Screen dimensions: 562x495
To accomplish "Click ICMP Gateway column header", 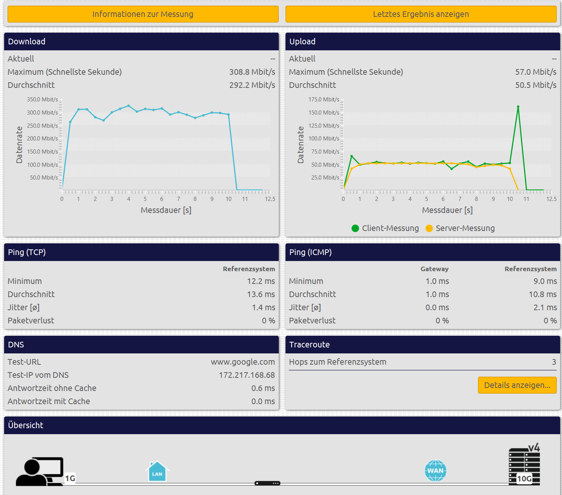I will (x=434, y=269).
